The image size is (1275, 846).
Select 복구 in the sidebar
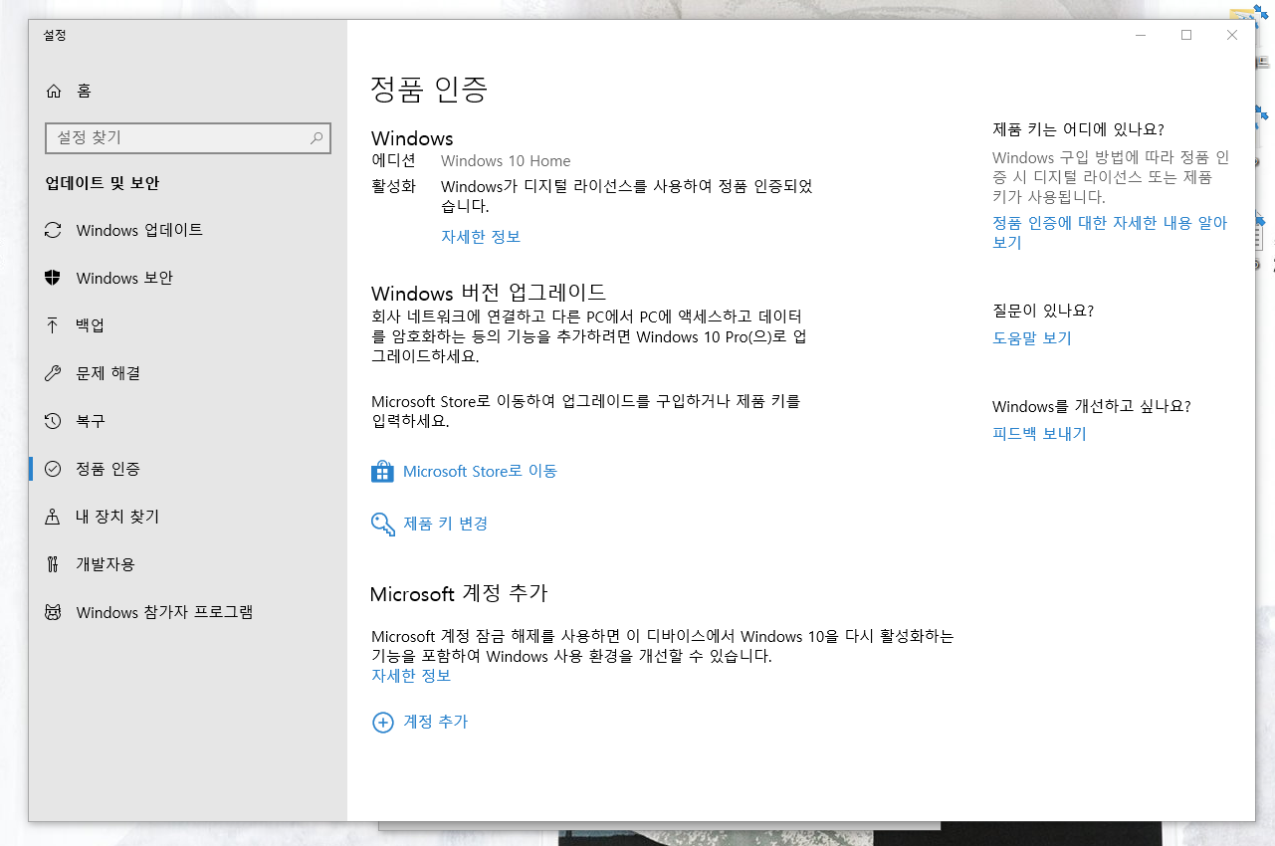(188, 421)
